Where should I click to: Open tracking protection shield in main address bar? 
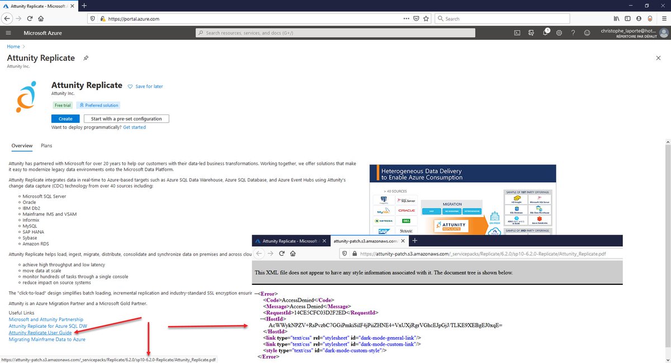coord(93,18)
